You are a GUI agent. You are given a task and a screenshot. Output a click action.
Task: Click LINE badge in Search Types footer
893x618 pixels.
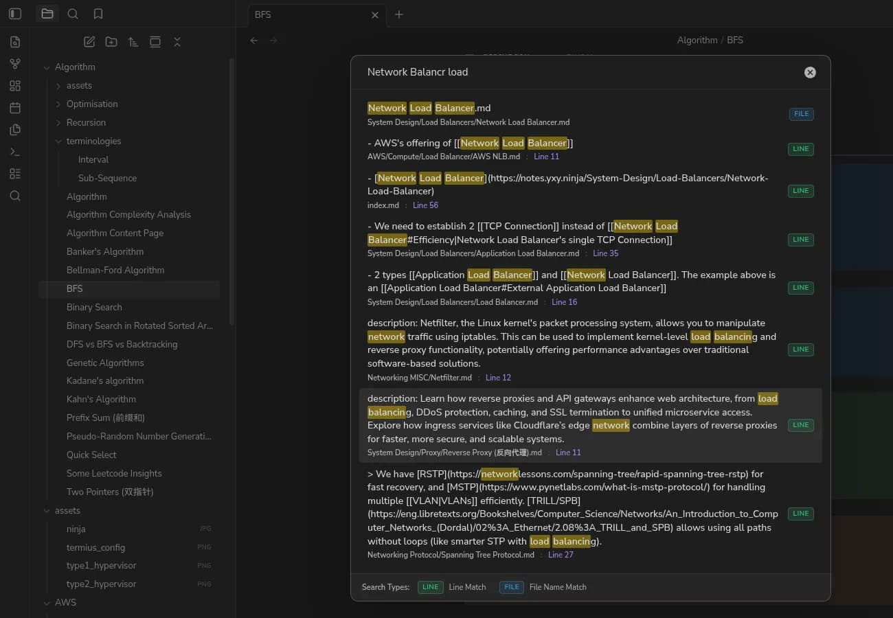tap(431, 587)
